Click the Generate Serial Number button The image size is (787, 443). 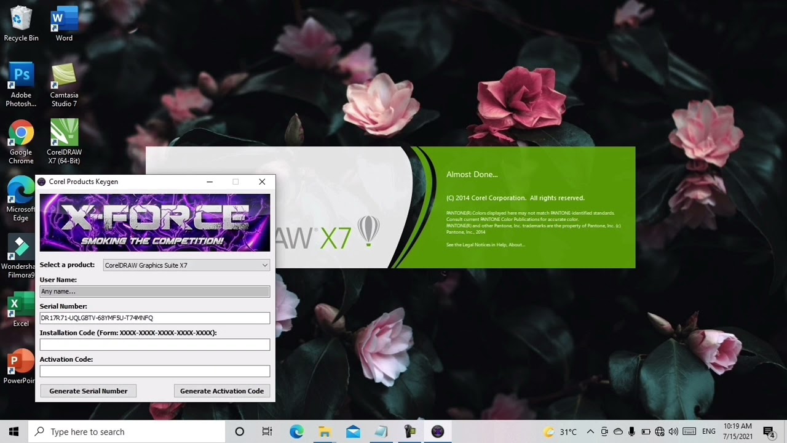89,391
